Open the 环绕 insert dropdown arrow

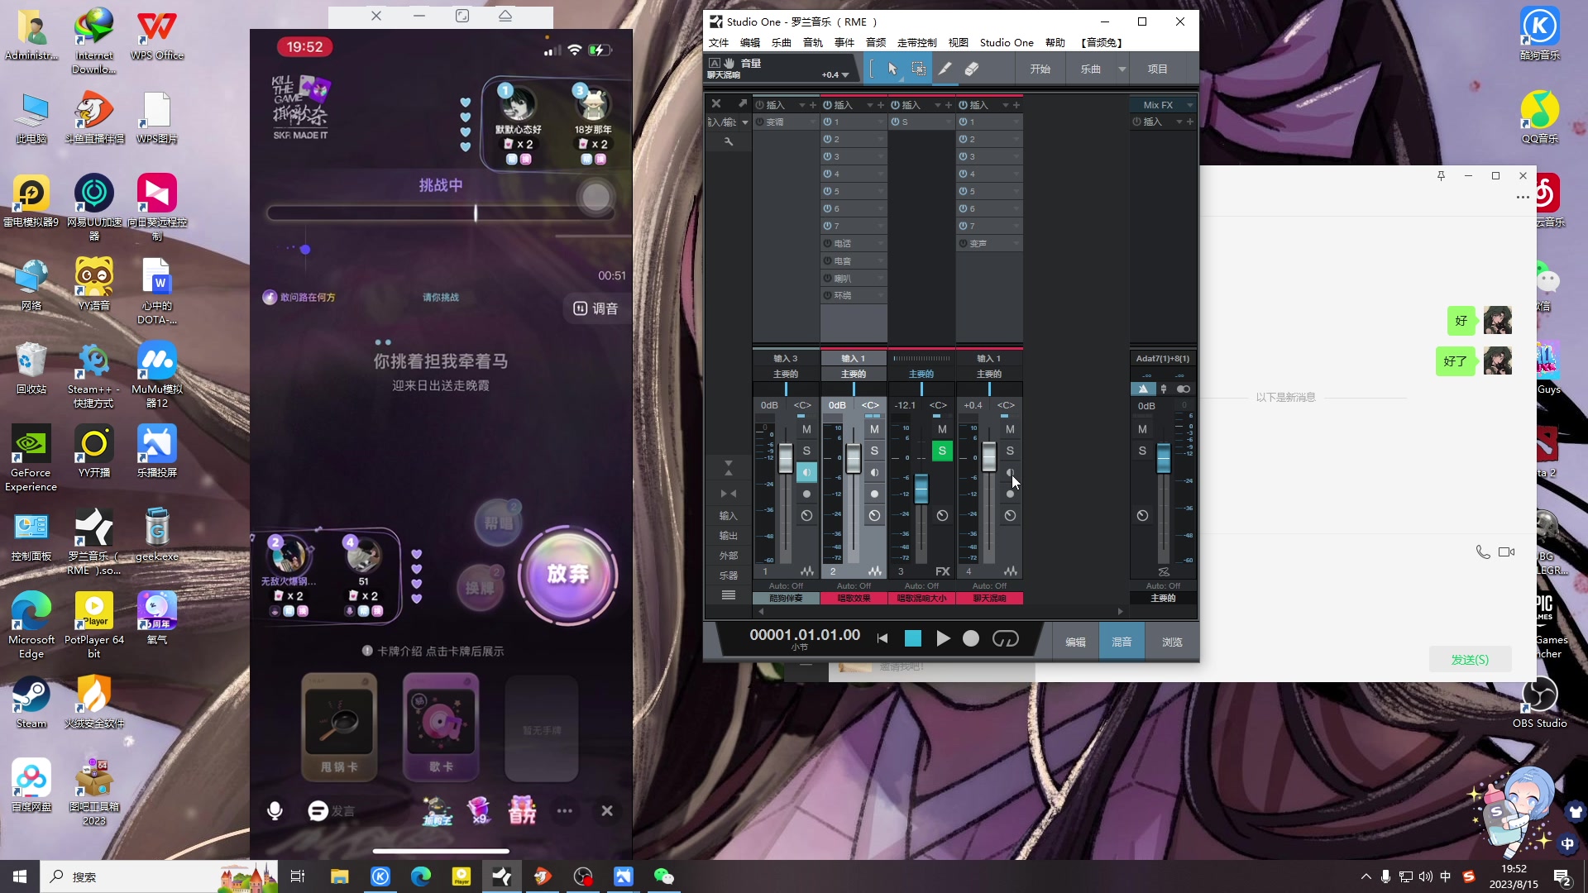point(881,296)
